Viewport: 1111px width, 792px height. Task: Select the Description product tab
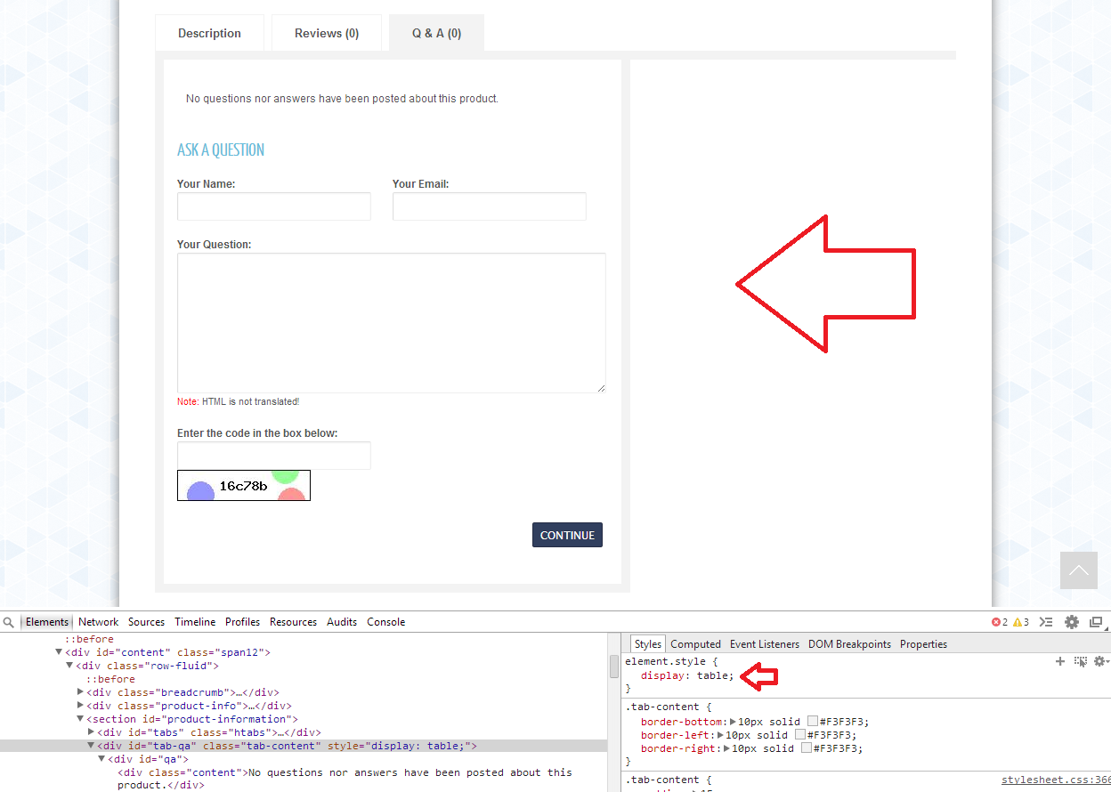pyautogui.click(x=209, y=34)
